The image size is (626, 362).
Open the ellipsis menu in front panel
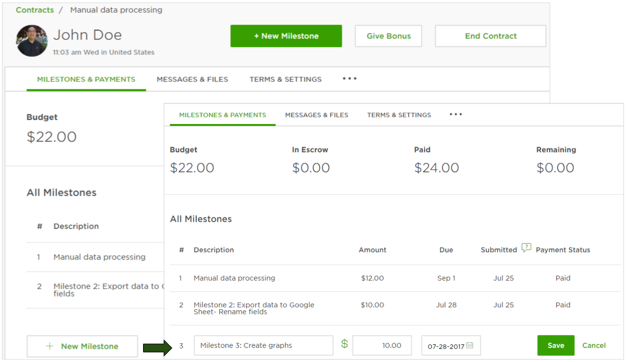point(455,114)
